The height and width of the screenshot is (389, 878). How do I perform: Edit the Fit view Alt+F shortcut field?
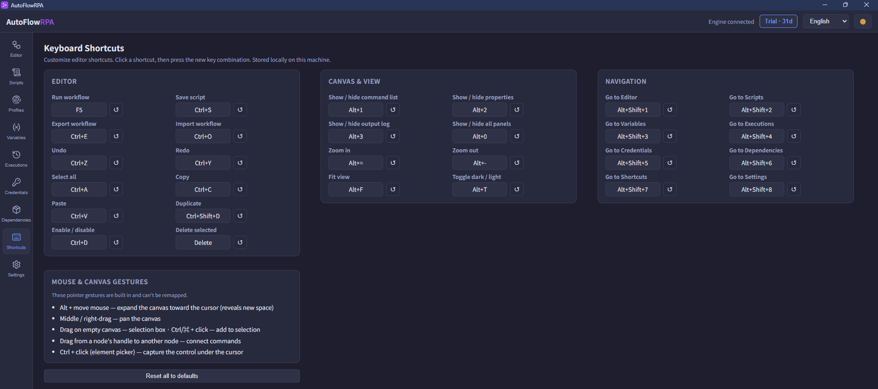pyautogui.click(x=356, y=189)
